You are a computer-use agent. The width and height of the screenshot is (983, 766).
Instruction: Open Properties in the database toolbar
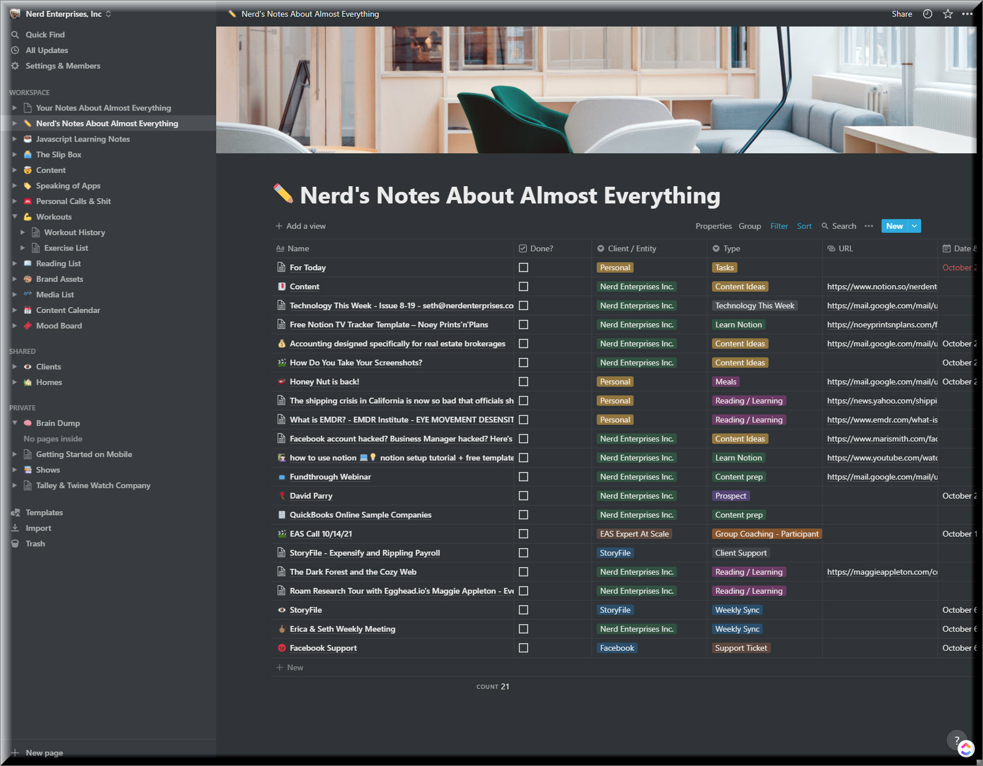tap(714, 226)
